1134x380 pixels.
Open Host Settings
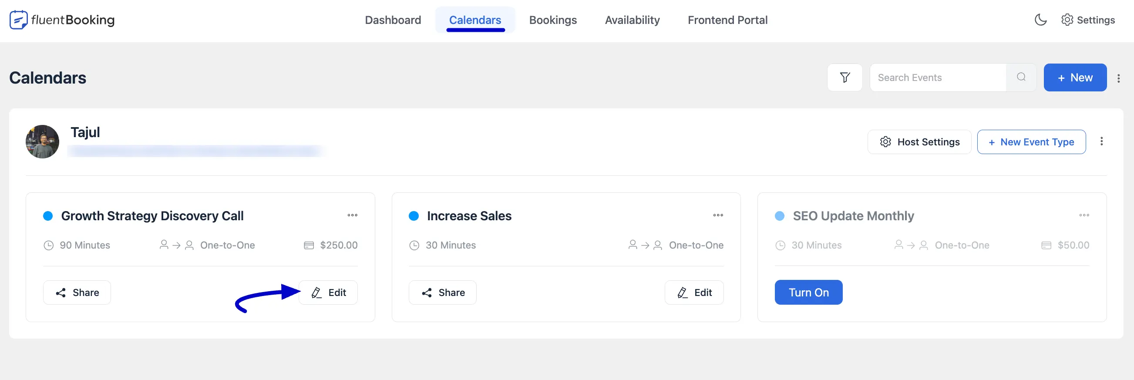[919, 142]
